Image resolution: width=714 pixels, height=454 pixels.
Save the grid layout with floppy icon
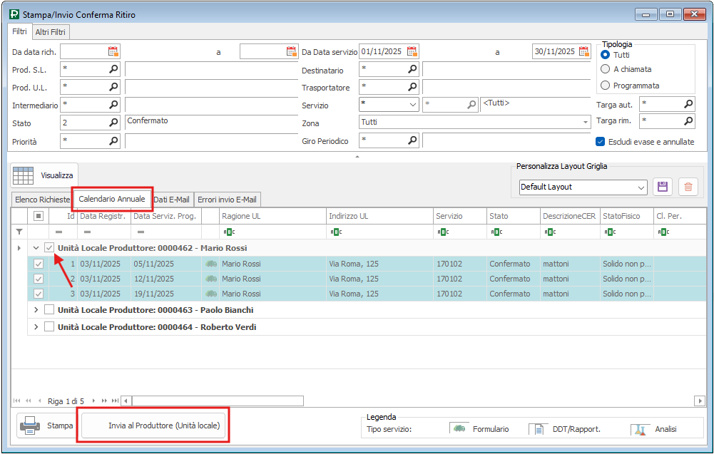(663, 187)
